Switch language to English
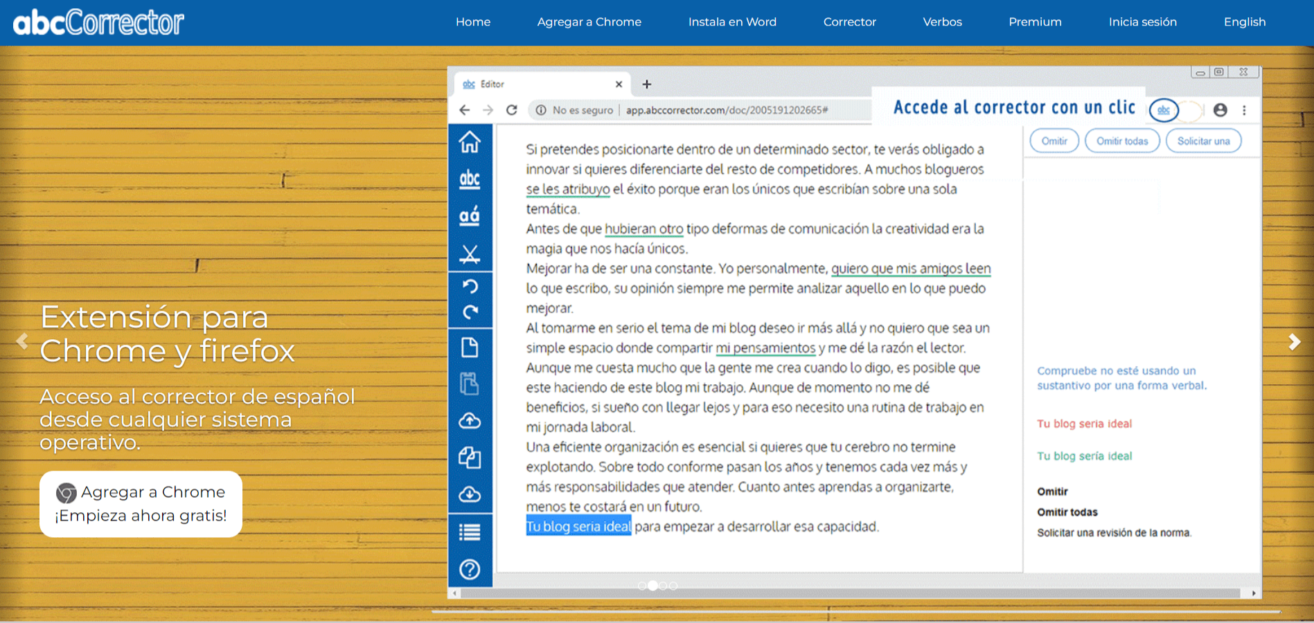 point(1244,22)
